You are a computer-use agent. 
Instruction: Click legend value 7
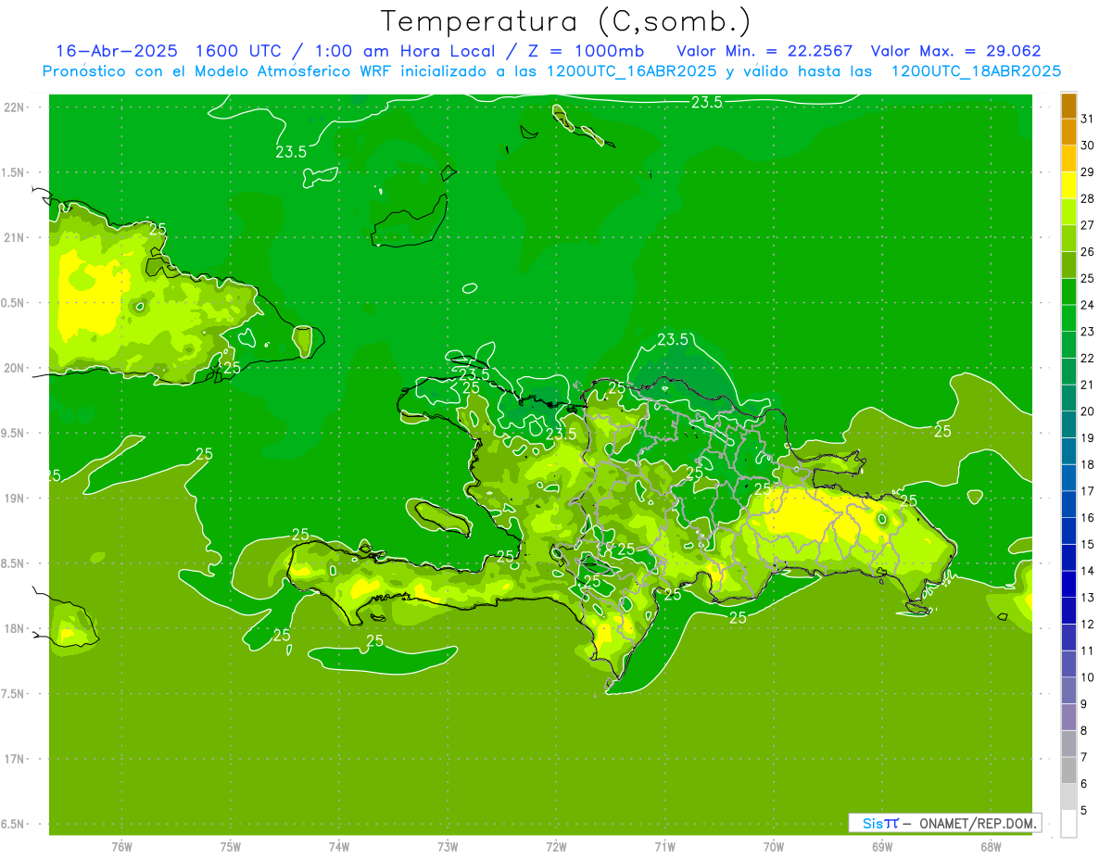click(1085, 757)
